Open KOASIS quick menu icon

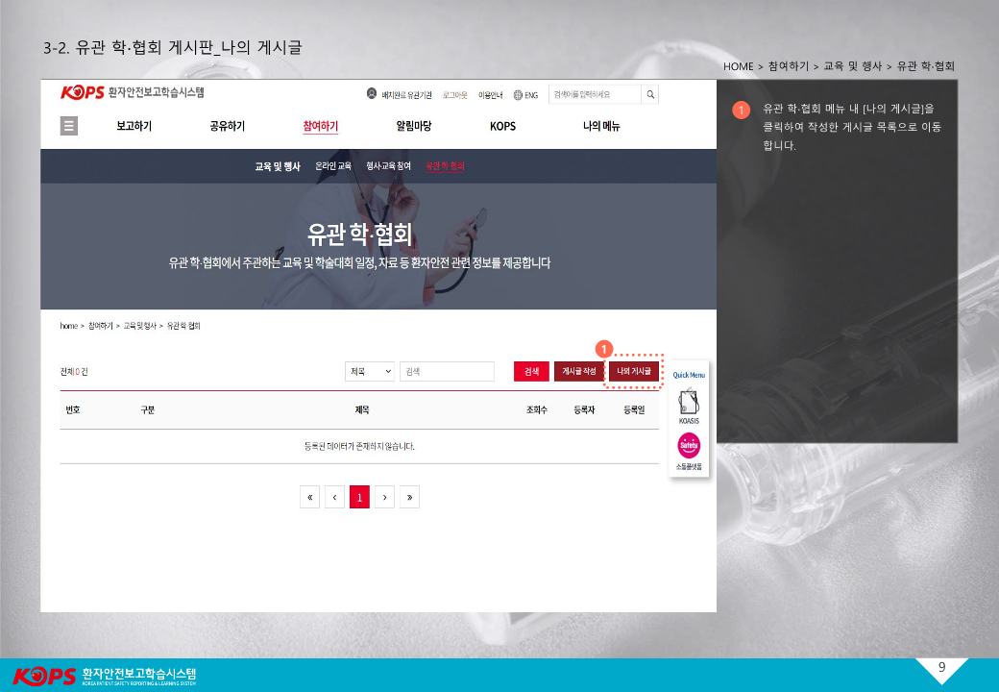tap(689, 405)
